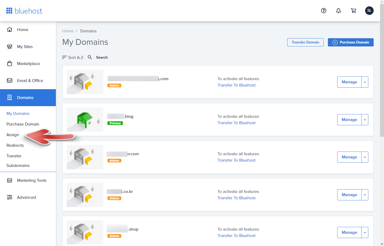Click the house thumbnail for the .co.kr domain
This screenshot has height=246, width=384.
coord(85,195)
